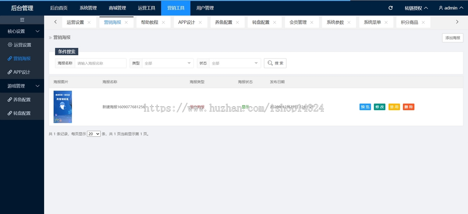Close the APP设计 tab
Viewport: 468px width, 214px height.
tap(200, 23)
